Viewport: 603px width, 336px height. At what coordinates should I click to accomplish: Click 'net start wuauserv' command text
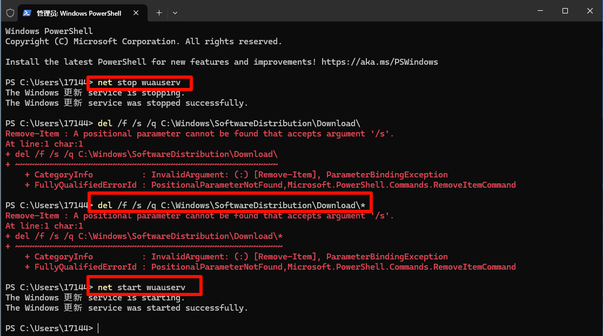click(142, 287)
